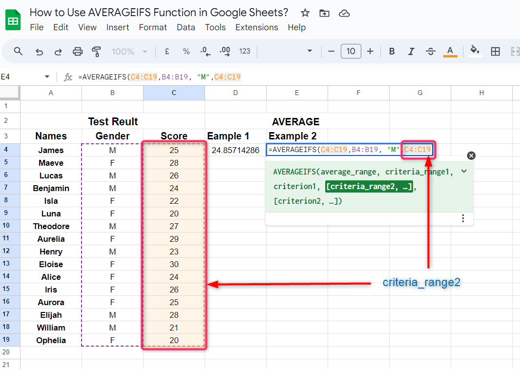520x369 pixels.
Task: Open the search menus magnifier
Action: [18, 51]
